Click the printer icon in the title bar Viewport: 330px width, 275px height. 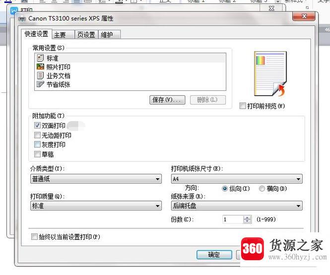pyautogui.click(x=22, y=19)
